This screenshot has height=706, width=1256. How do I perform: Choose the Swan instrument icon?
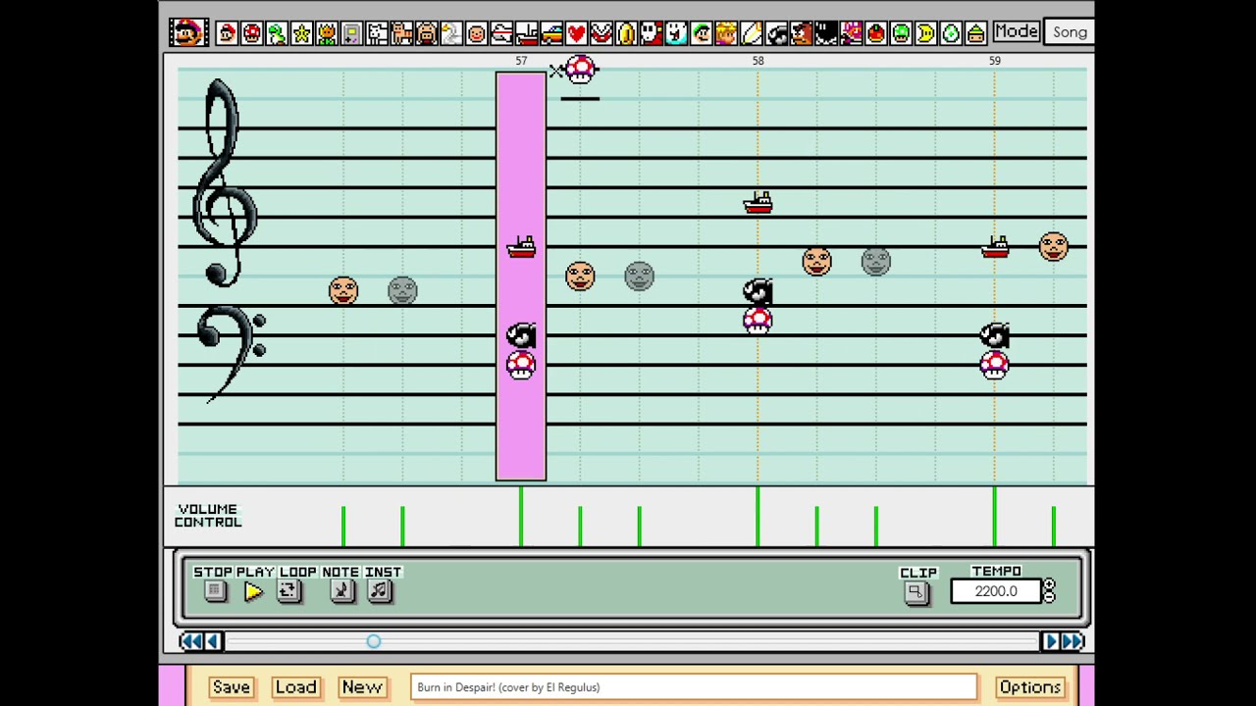click(451, 33)
